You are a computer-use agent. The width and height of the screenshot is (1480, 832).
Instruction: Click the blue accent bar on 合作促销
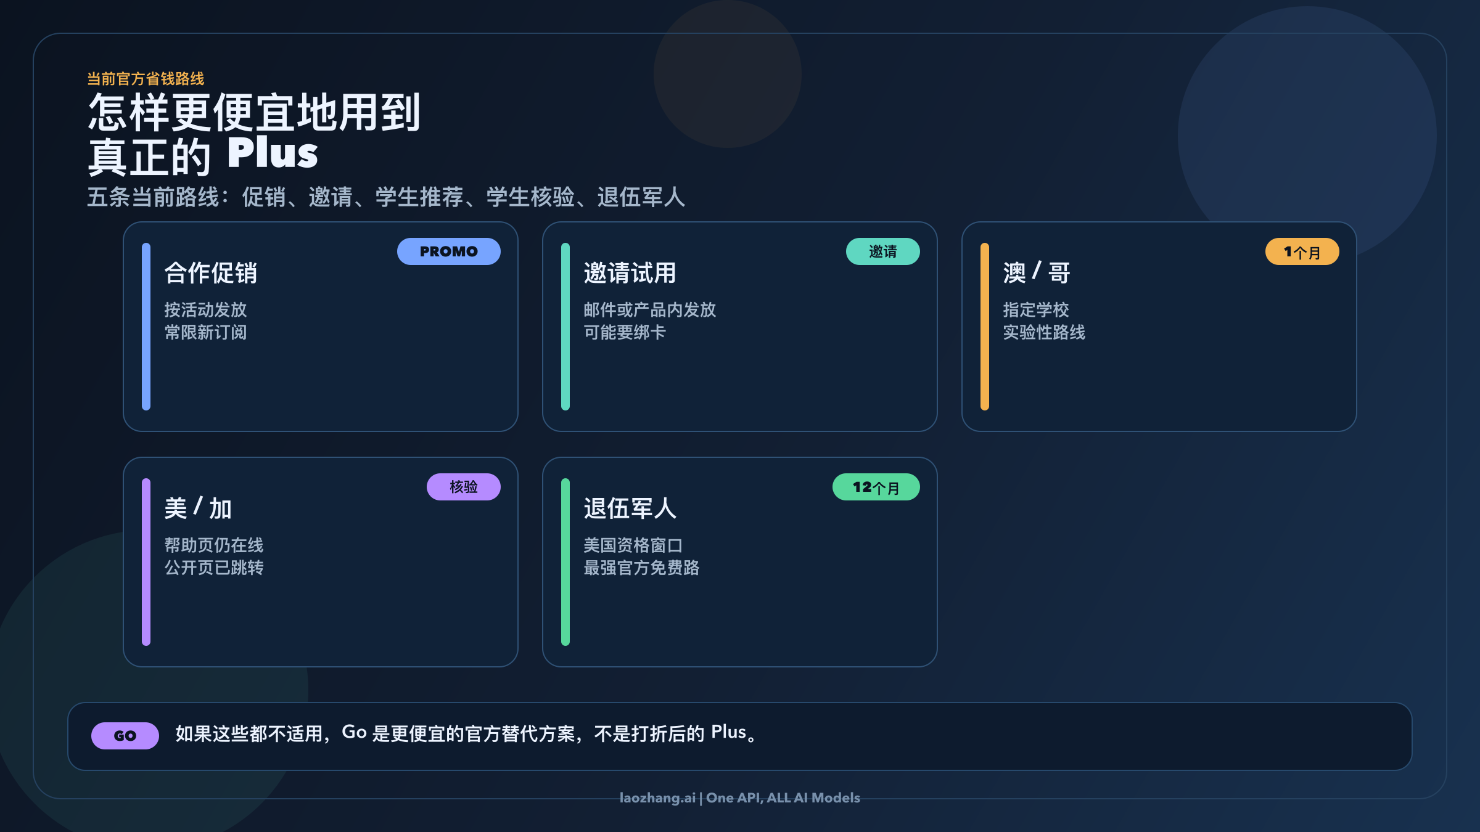146,327
